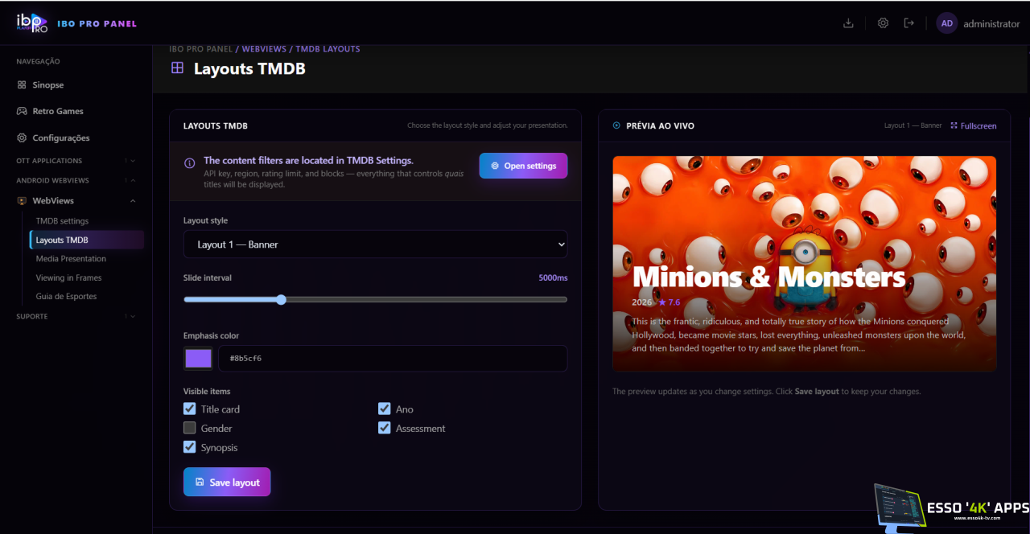
Task: Click the TMDB LAYOUTS breadcrumb text
Action: [x=328, y=49]
